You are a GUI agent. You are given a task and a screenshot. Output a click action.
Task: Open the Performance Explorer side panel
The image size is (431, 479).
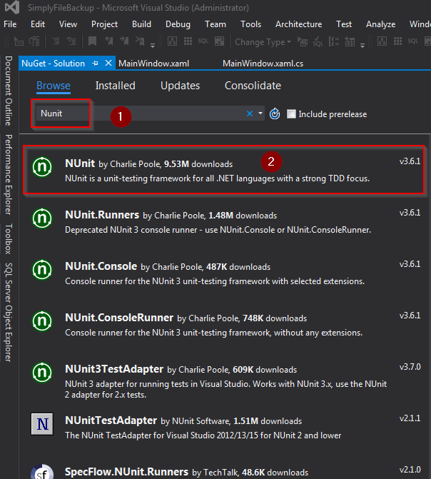[x=9, y=174]
